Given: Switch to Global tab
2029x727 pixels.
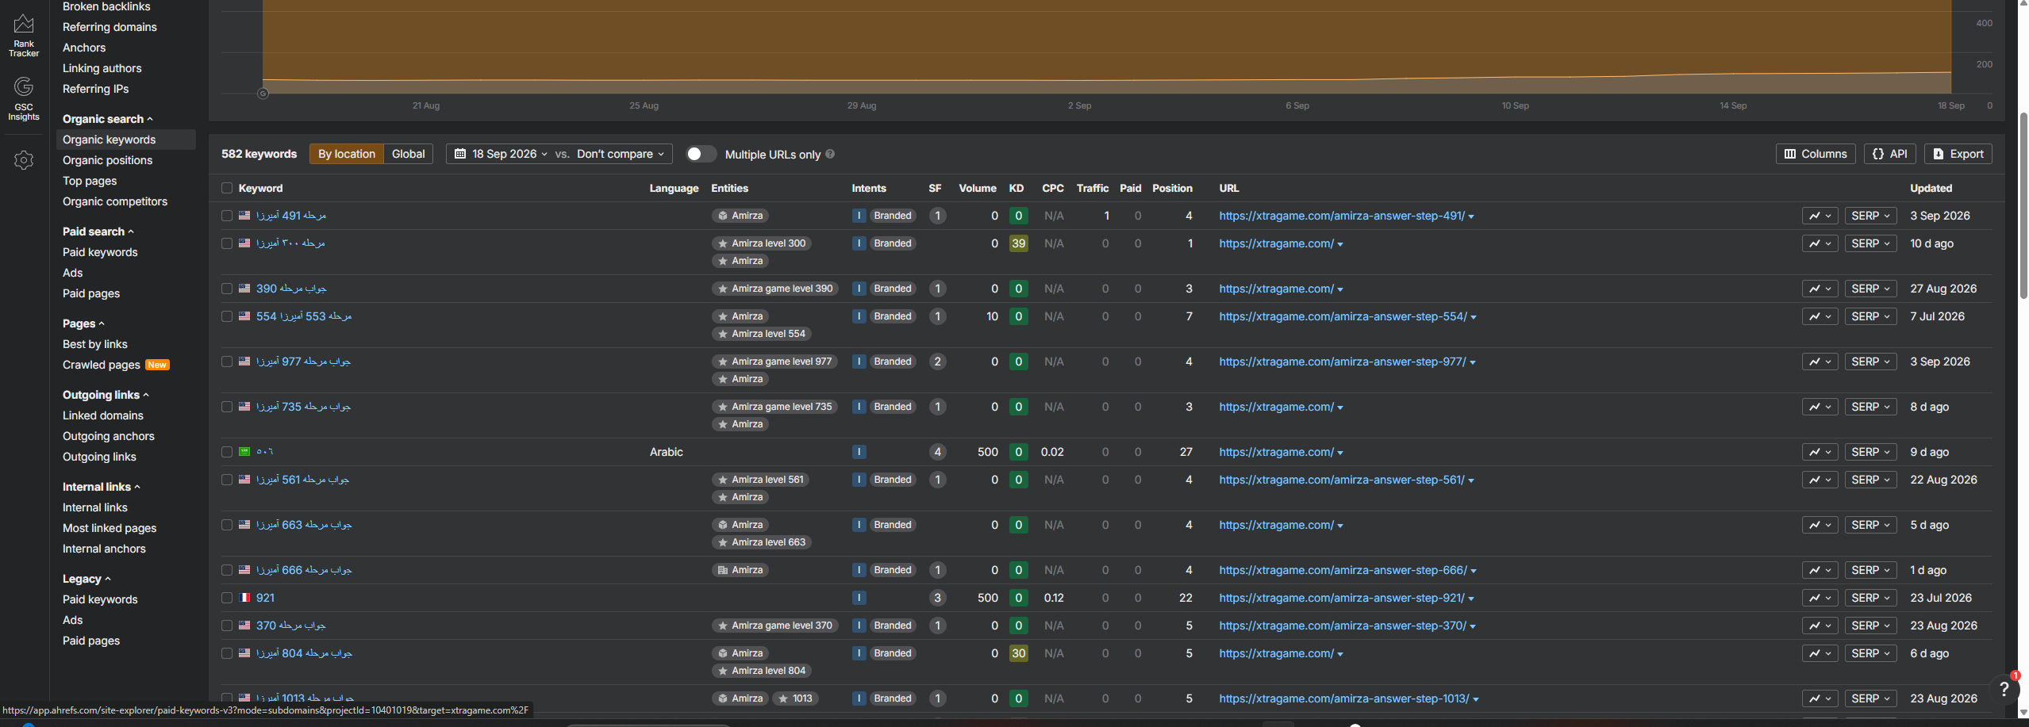Looking at the screenshot, I should pos(408,154).
